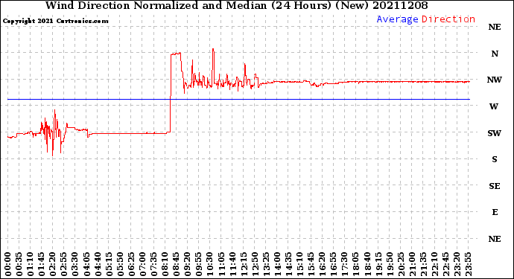Click the 19:50 time axis label
Viewport: 514px width, 279px height.
pyautogui.click(x=390, y=264)
